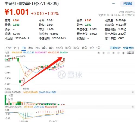Click the 1.006 high price marker

(23, 56)
